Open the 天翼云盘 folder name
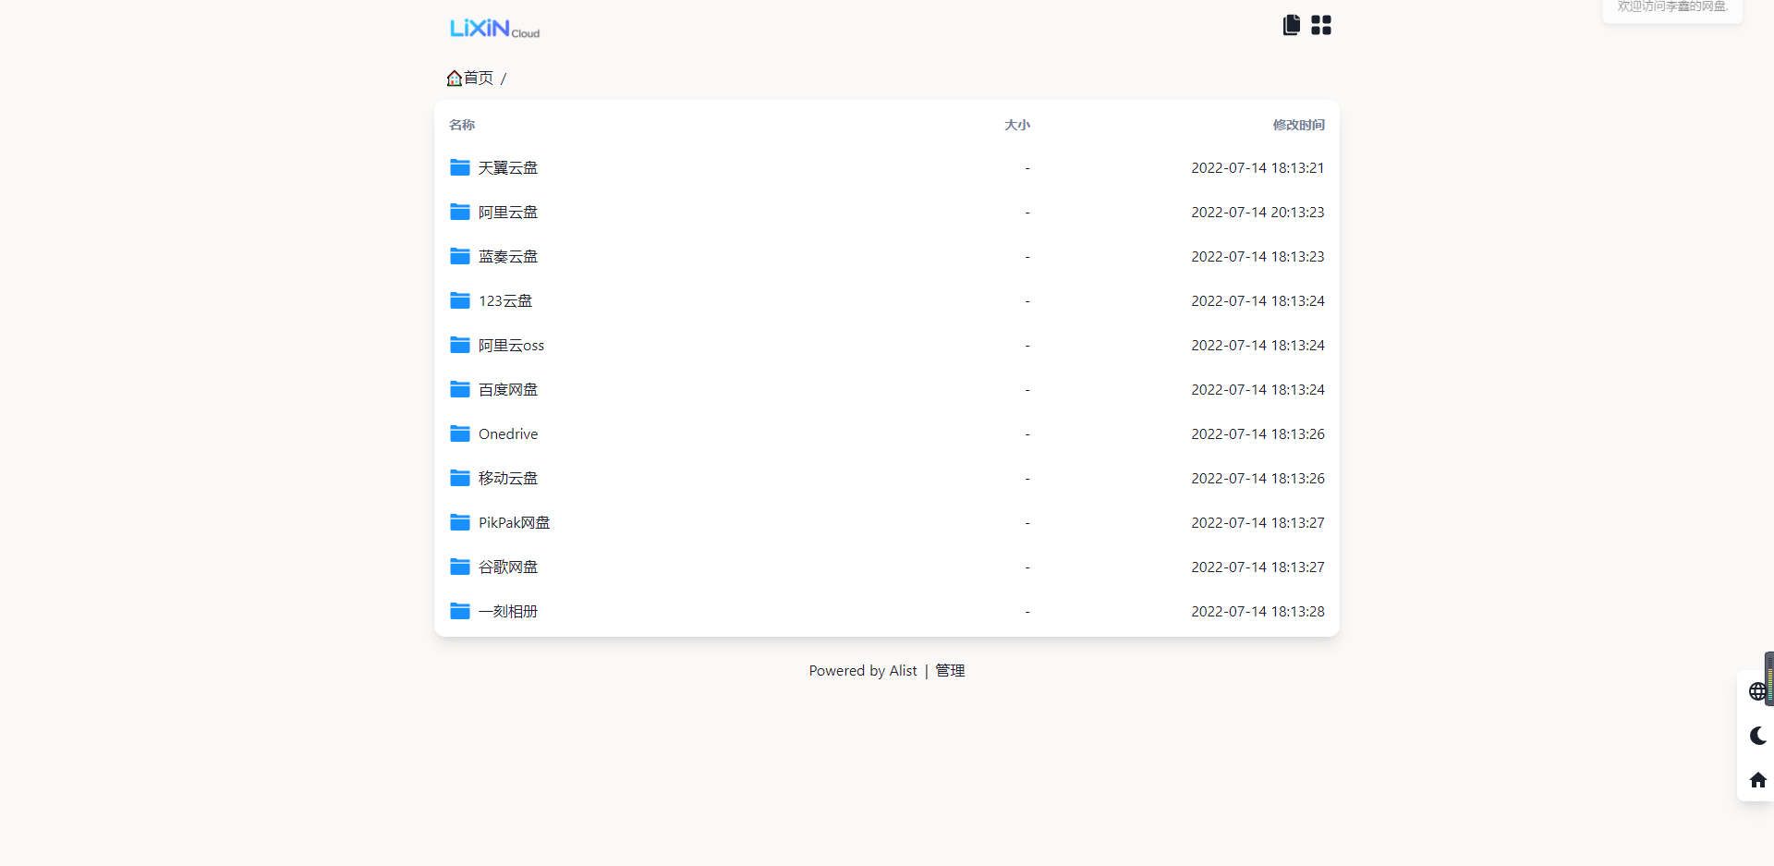 pos(508,168)
